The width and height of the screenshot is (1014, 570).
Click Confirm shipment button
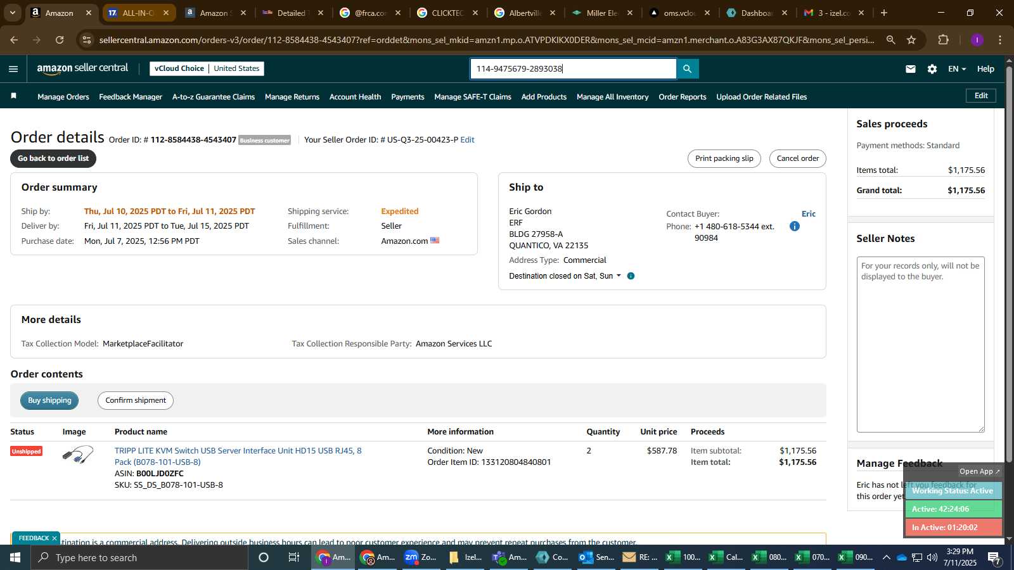pyautogui.click(x=136, y=400)
